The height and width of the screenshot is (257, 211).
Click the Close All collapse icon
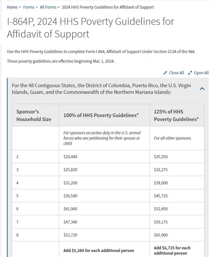point(165,73)
